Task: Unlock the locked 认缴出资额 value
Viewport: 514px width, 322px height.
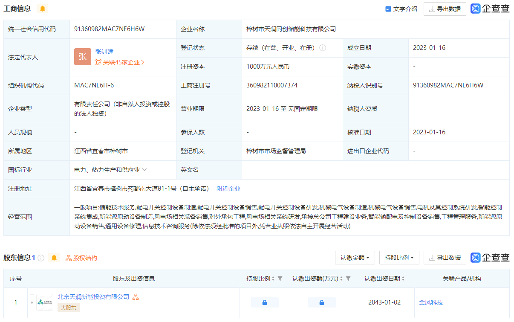Action: (x=322, y=302)
